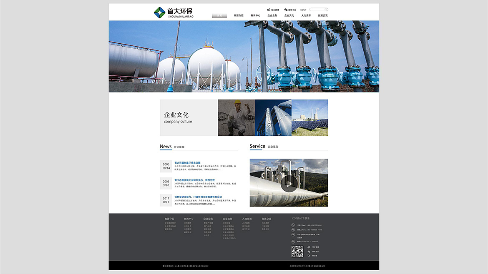
Task: Open the 2006 news headline about 生态圈
Action: pyautogui.click(x=187, y=163)
